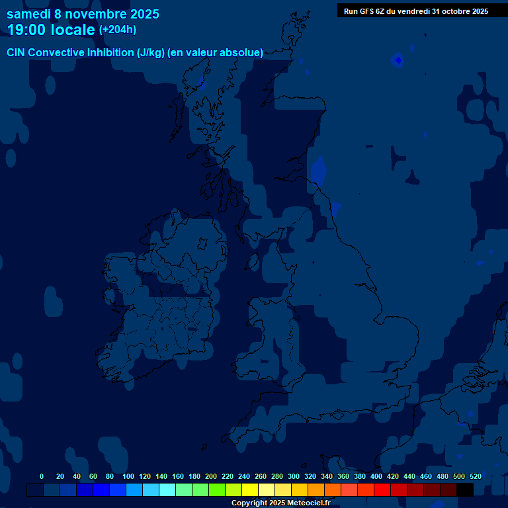Open the Copyright 2025 Meteociel.fr credit
Screen dimensions: 508x508
point(280,503)
